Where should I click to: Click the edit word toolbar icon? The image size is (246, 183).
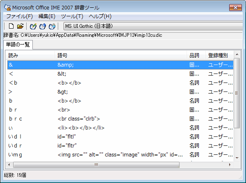43,27
